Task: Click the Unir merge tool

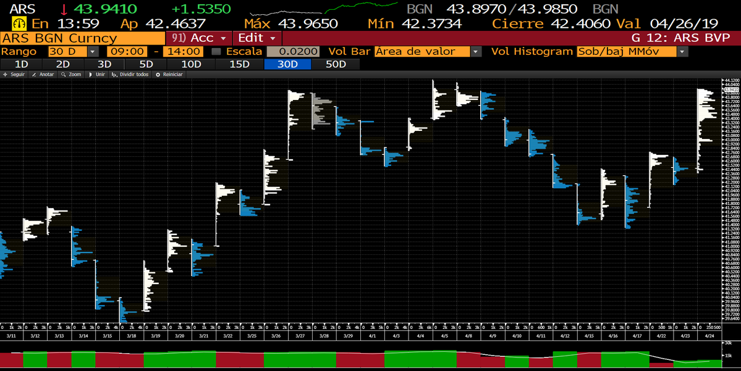Action: tap(97, 75)
